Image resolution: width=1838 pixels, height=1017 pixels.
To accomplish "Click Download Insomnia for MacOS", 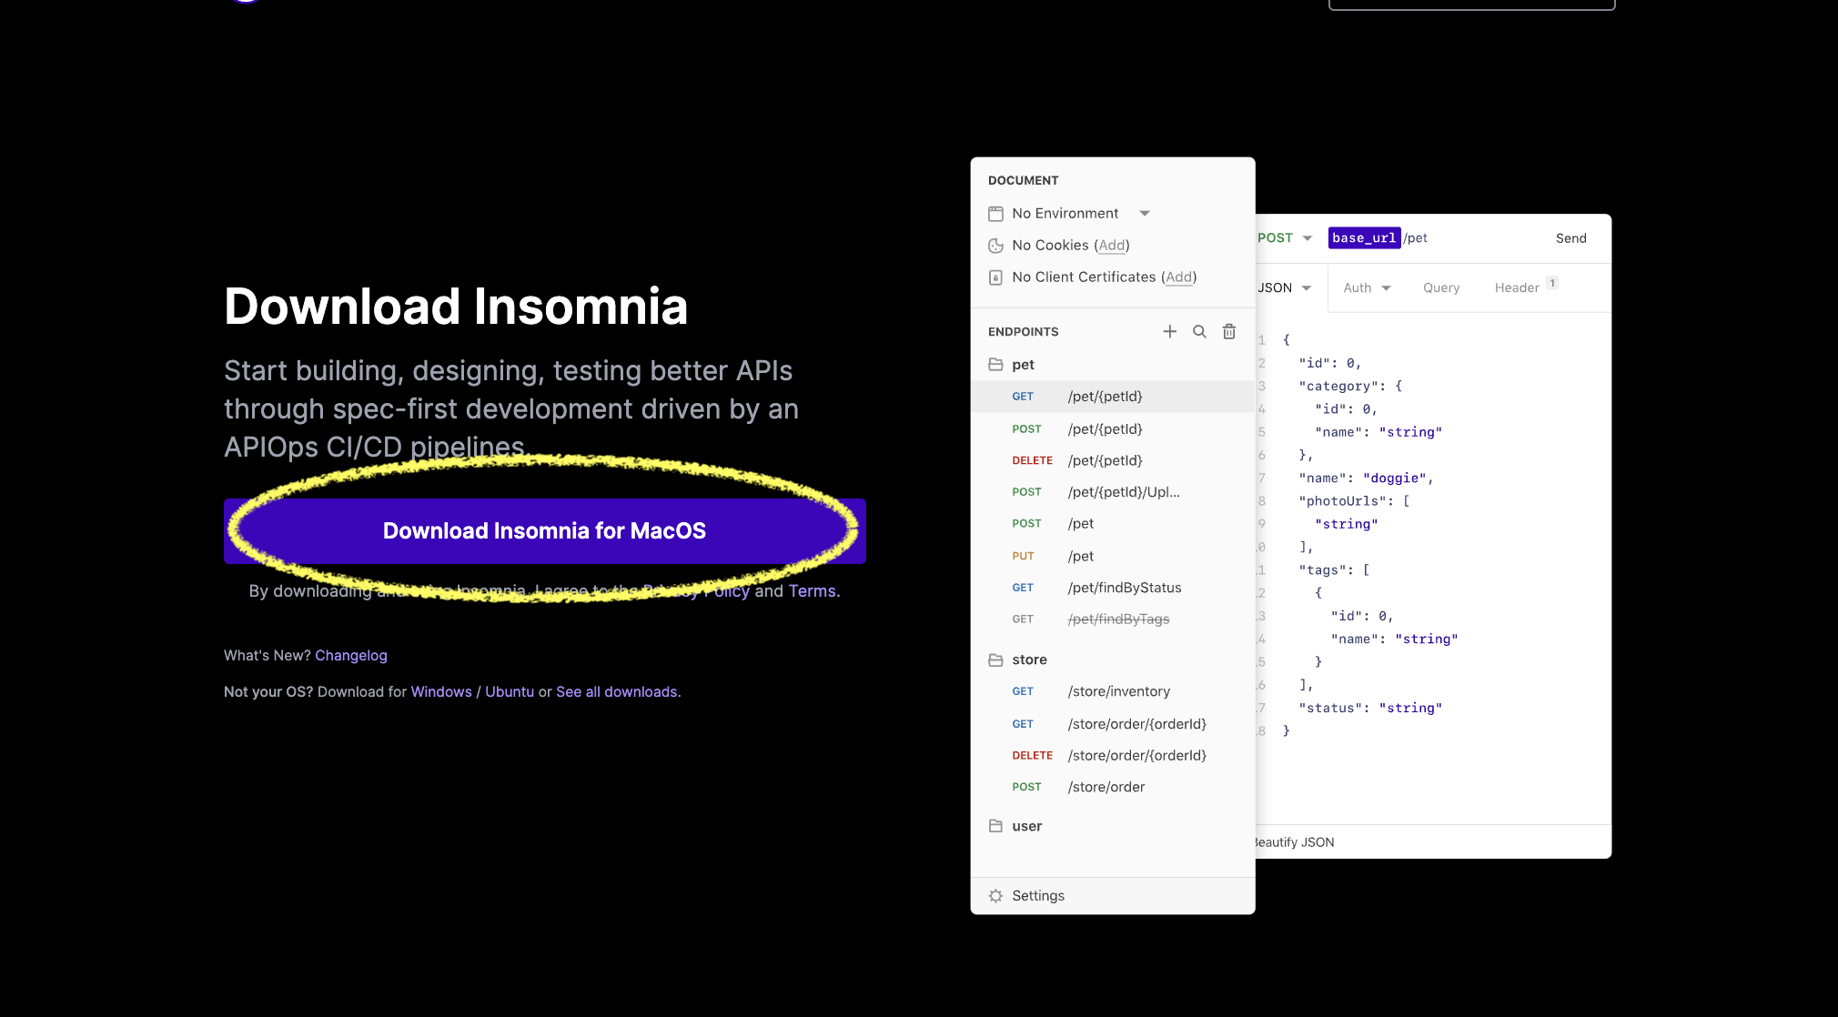I will pyautogui.click(x=544, y=530).
